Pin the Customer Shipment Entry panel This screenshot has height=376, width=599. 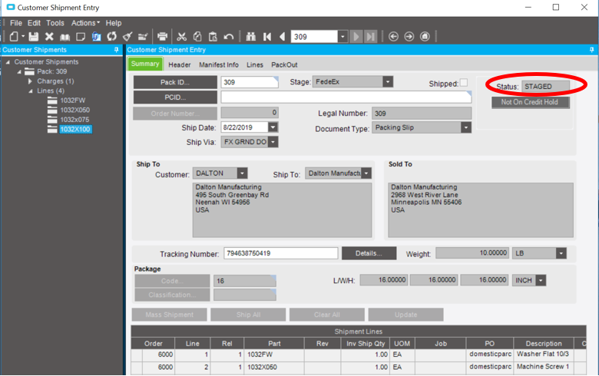tap(592, 50)
